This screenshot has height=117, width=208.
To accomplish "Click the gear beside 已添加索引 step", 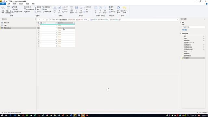I will [204, 45].
